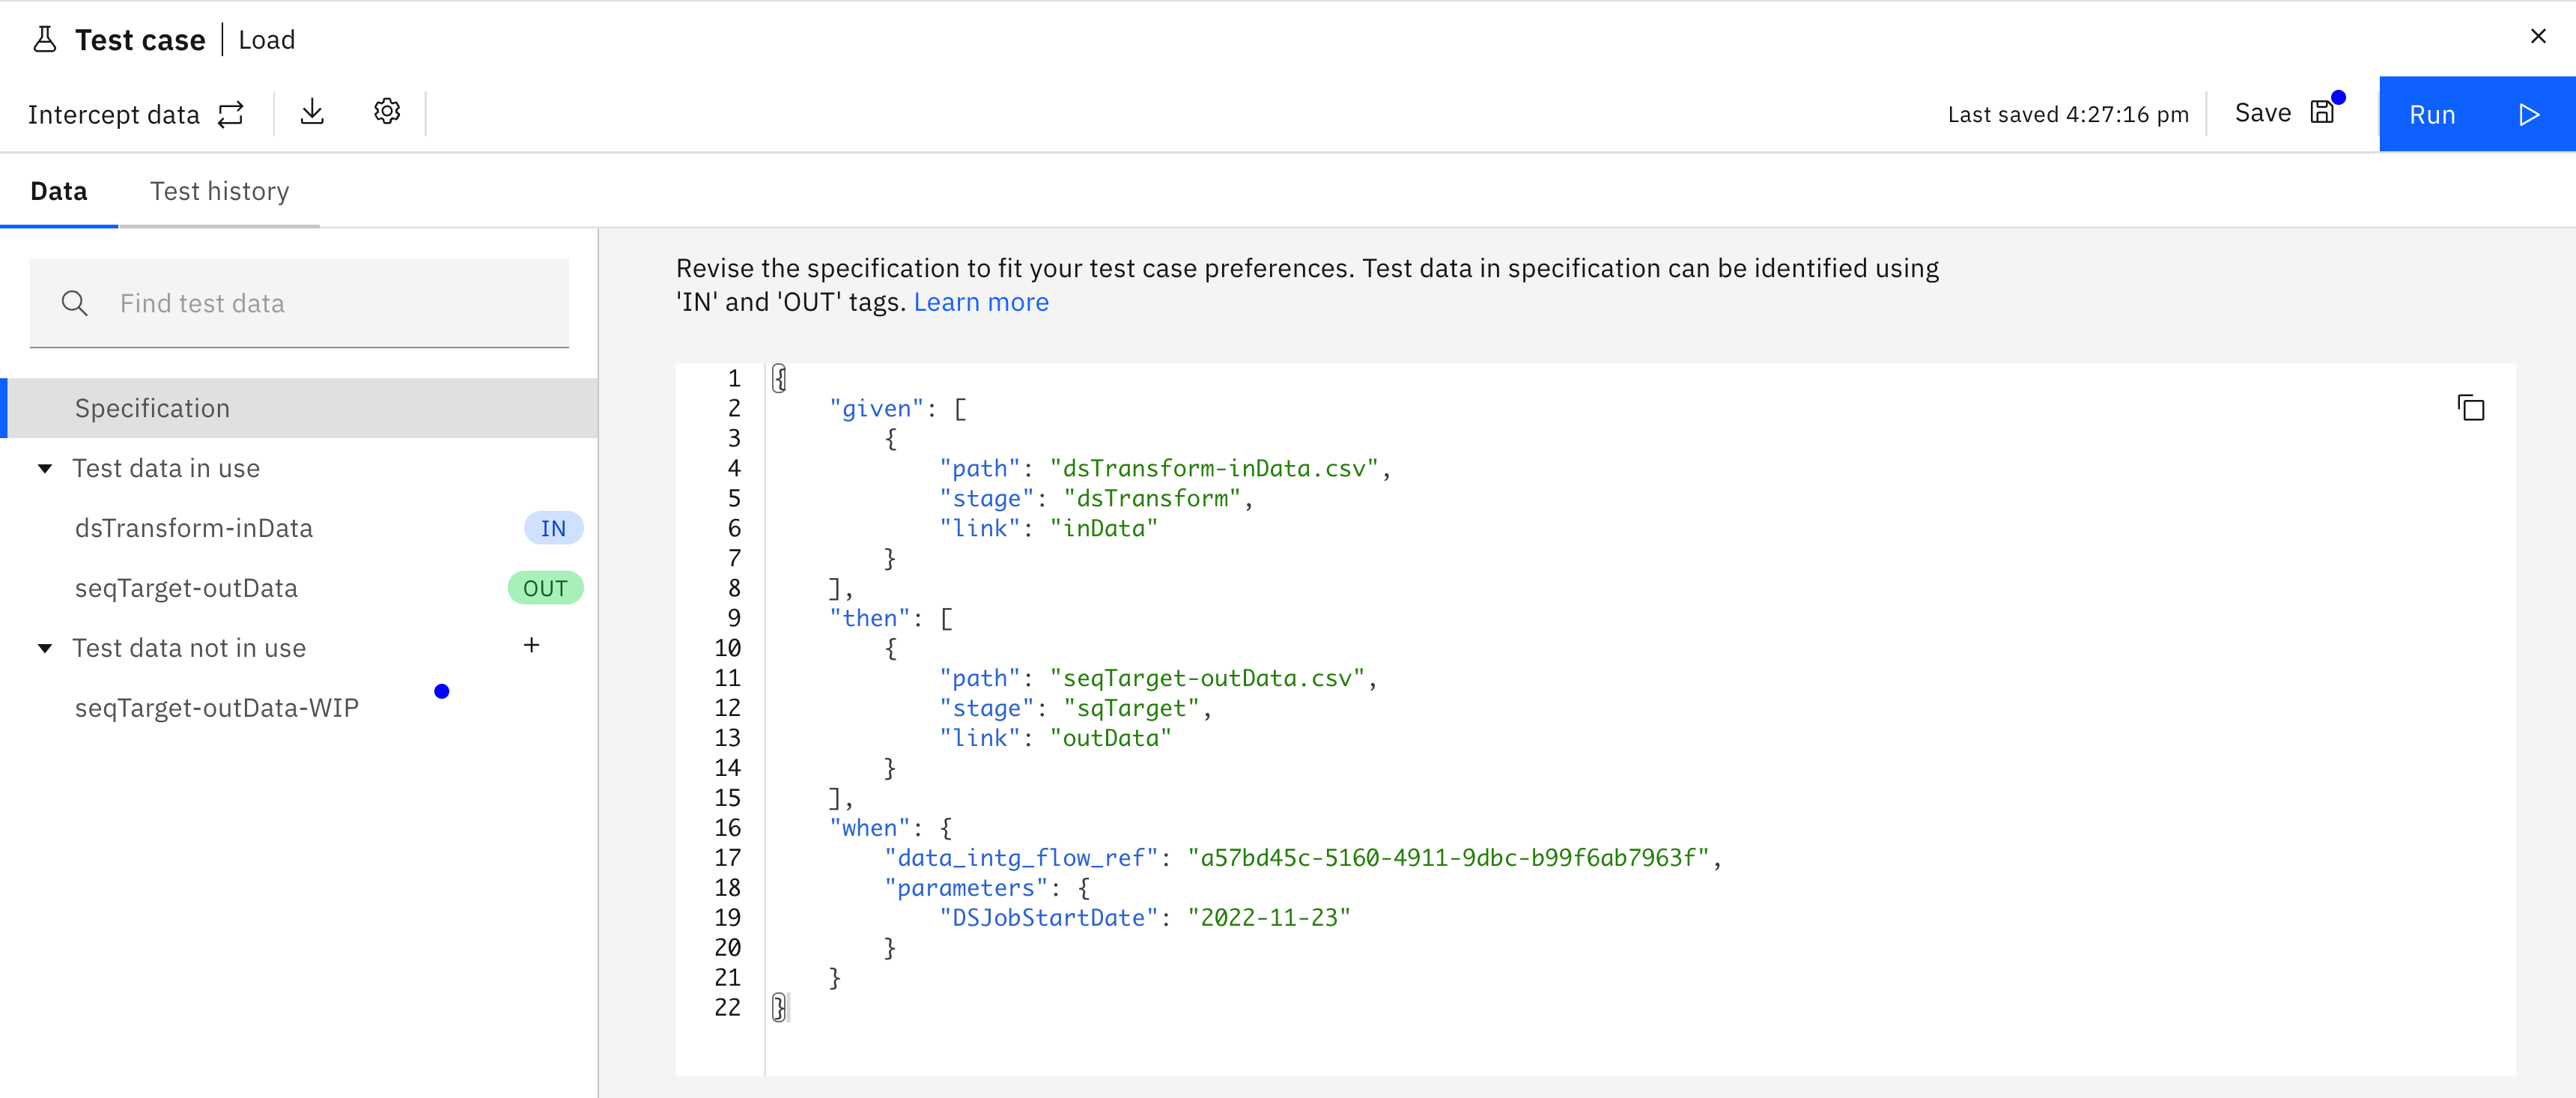Click the download icon in toolbar
This screenshot has height=1098, width=2576.
[x=312, y=112]
